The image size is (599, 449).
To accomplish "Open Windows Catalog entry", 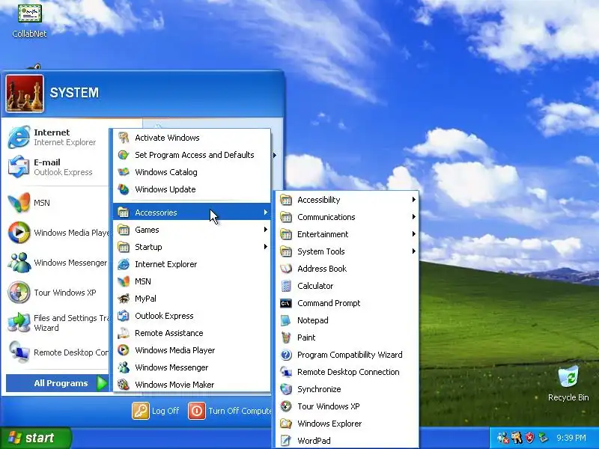I will [x=192, y=172].
